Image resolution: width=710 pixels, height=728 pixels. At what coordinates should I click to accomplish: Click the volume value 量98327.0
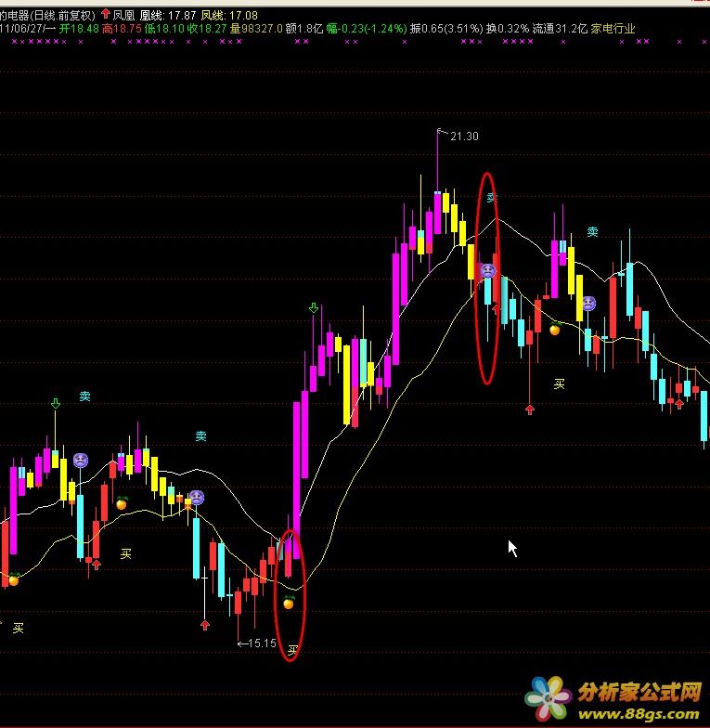(x=256, y=29)
